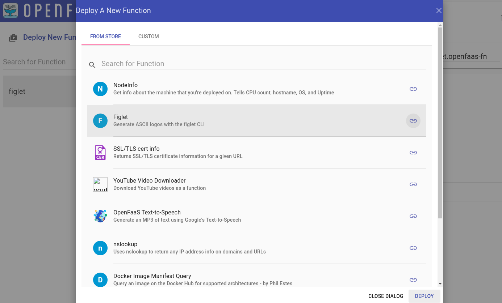Open the Docker Image Manifest Query link icon
This screenshot has width=502, height=303.
click(x=413, y=280)
